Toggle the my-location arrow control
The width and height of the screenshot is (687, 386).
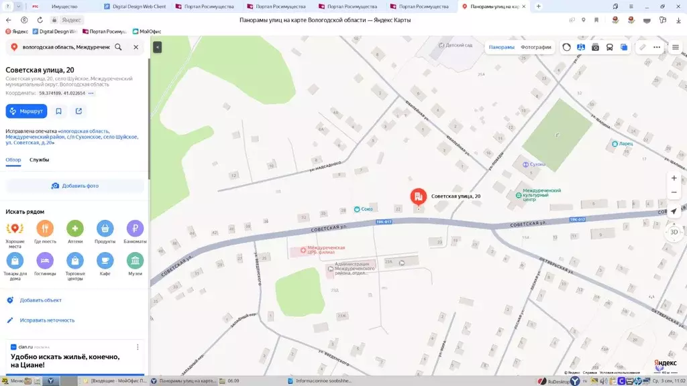[x=674, y=210]
